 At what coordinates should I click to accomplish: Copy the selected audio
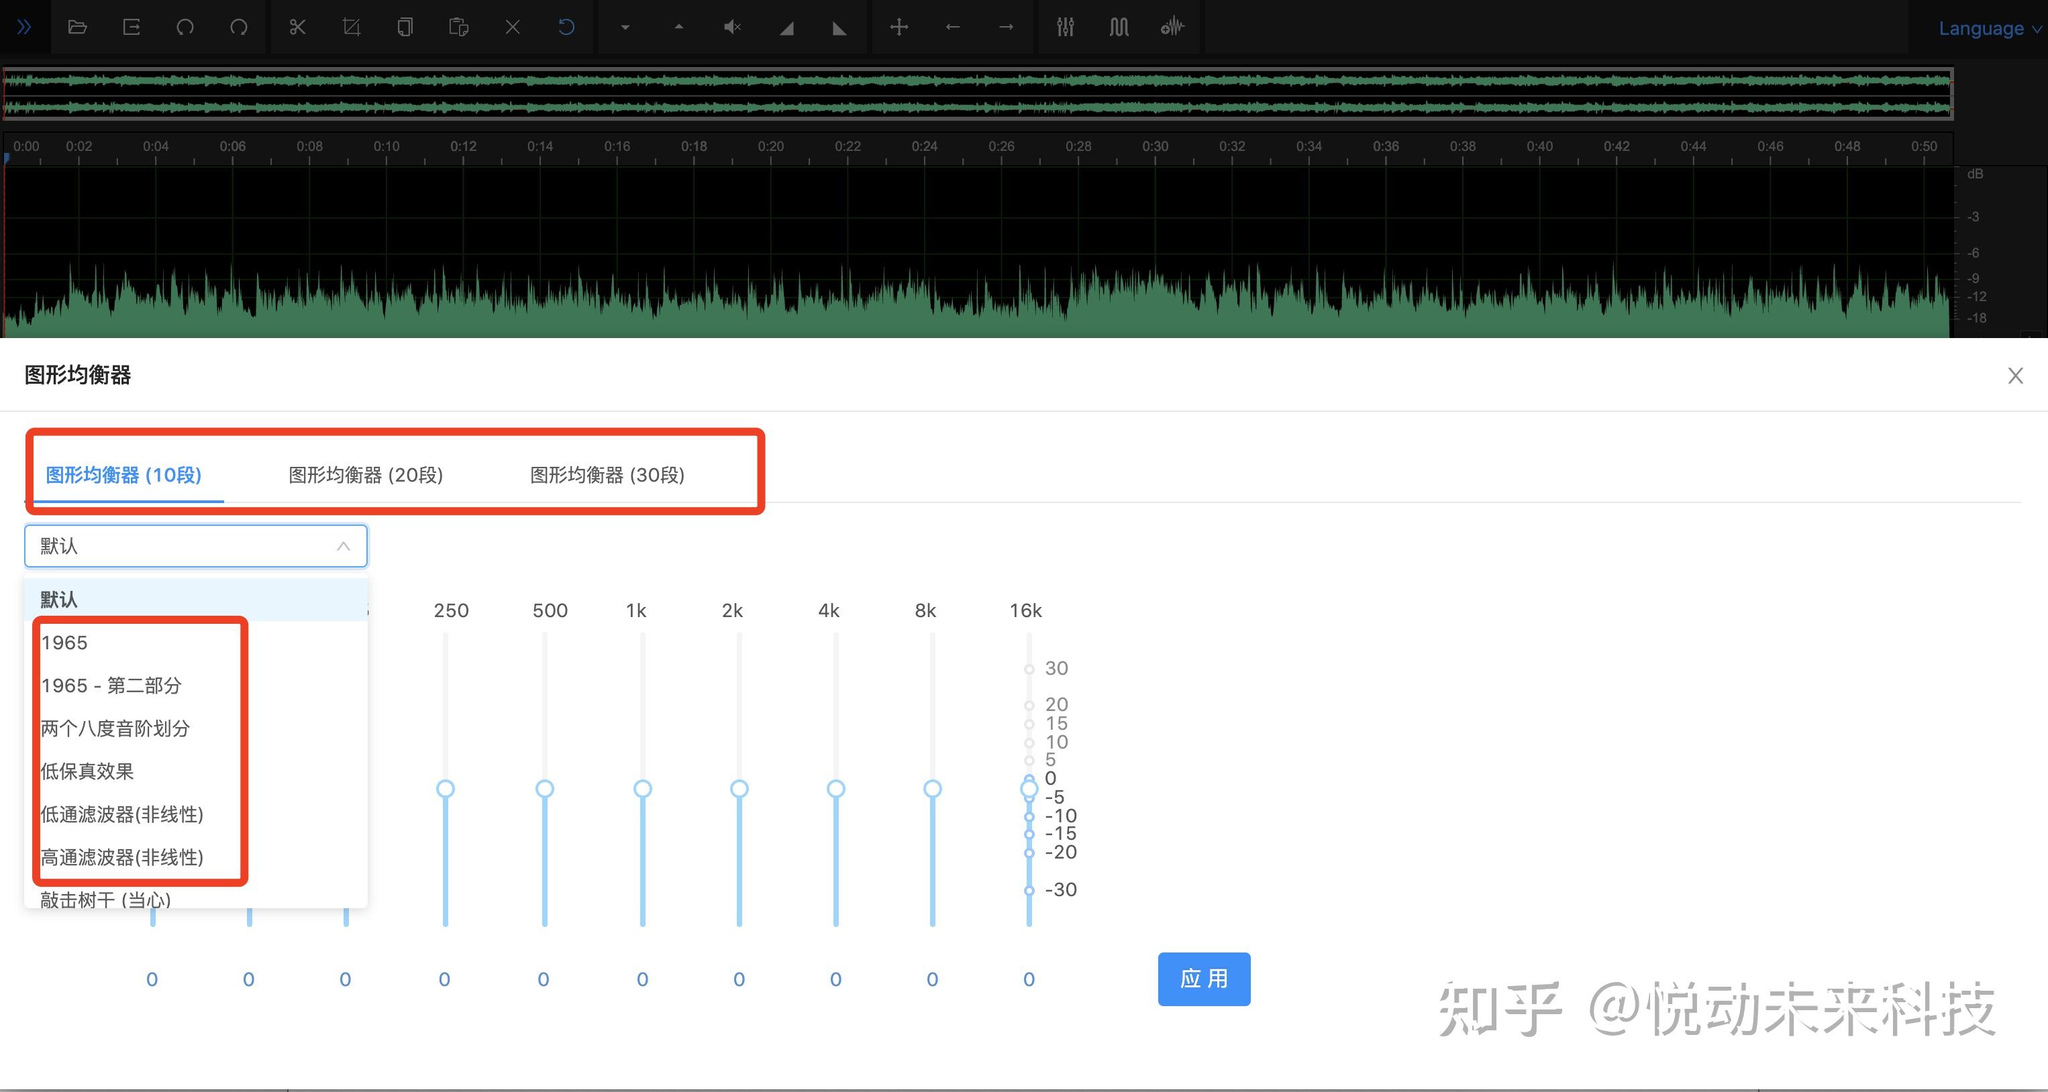click(405, 27)
